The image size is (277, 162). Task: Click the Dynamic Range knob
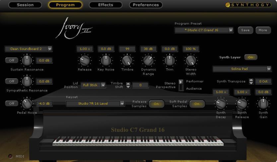pyautogui.click(x=148, y=60)
